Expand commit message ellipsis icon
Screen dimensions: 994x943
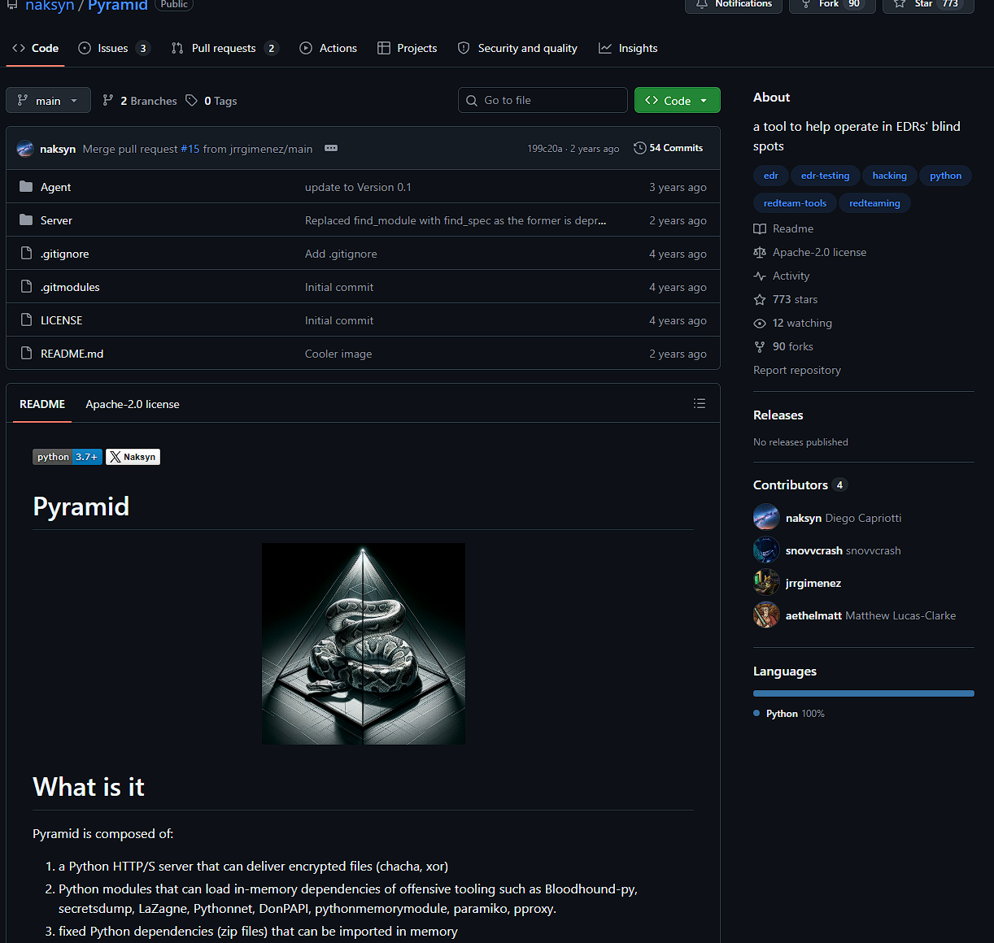pyautogui.click(x=331, y=148)
